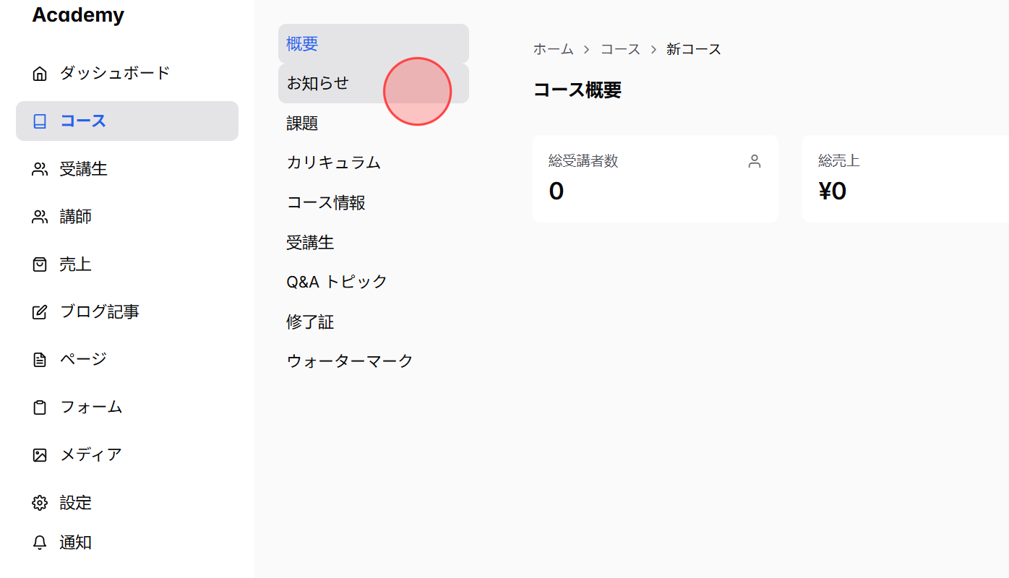This screenshot has height=578, width=1009.
Task: Open the ウォーターマーク tab
Action: click(349, 360)
